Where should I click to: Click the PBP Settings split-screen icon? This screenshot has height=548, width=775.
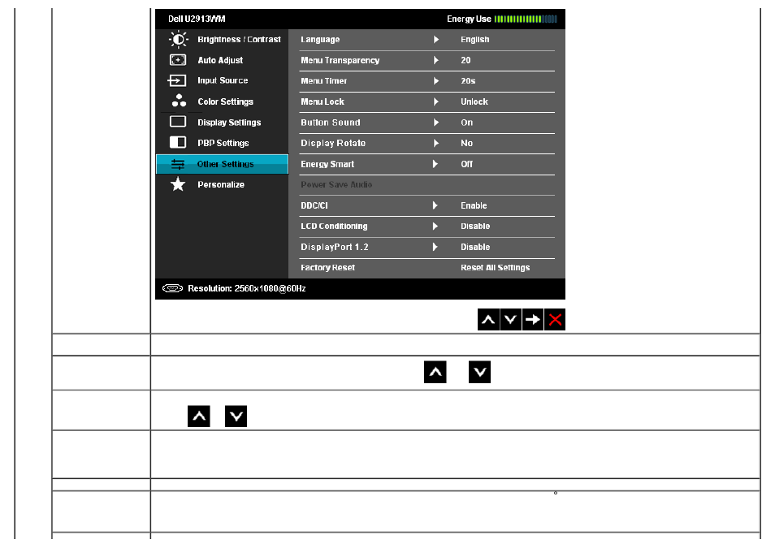178,142
